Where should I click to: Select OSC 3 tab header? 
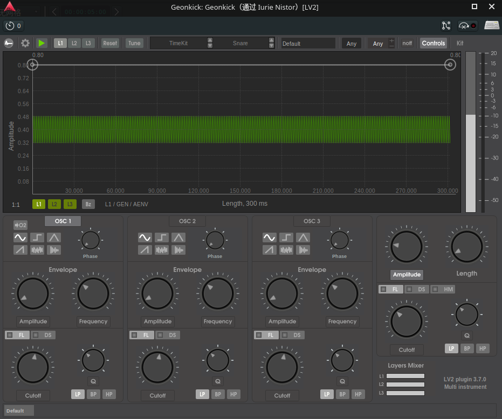click(312, 221)
